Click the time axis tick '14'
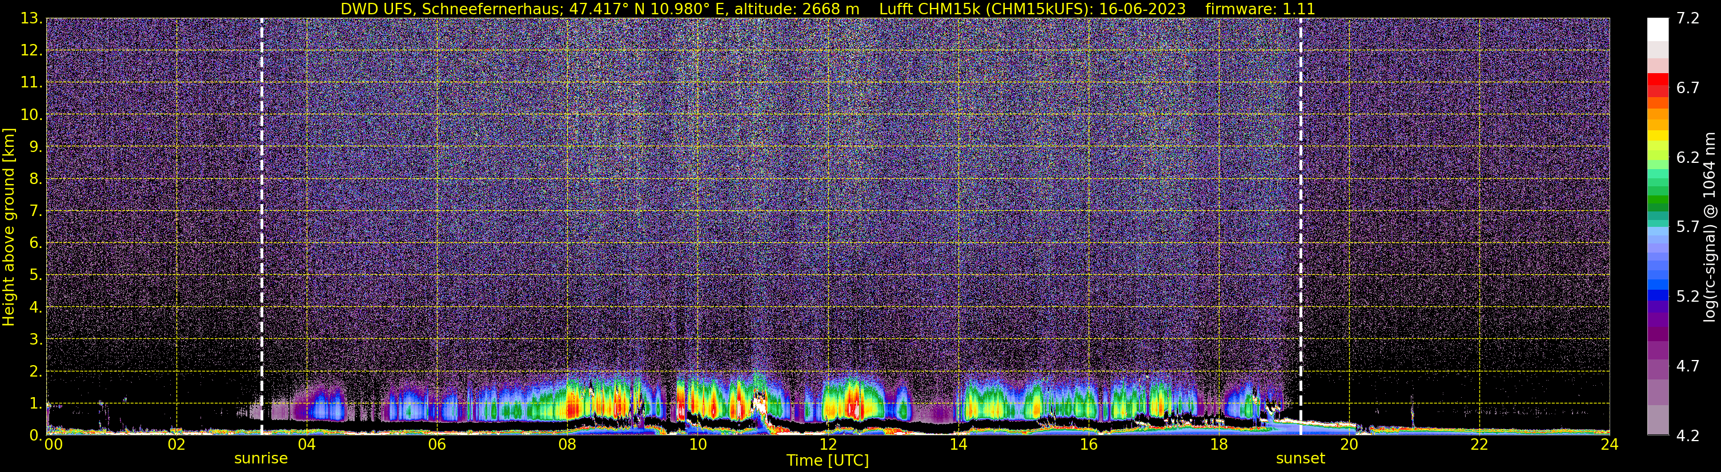Screen dimensions: 1721x472 pos(958,445)
